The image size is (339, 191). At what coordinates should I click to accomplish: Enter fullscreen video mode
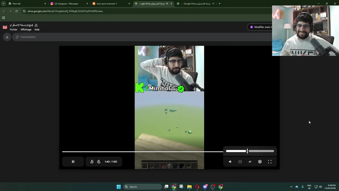[x=270, y=162]
